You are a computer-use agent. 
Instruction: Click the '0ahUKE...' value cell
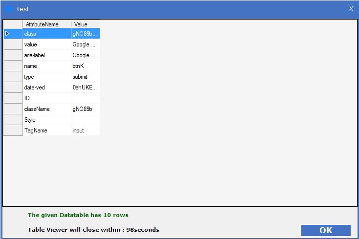(85, 87)
